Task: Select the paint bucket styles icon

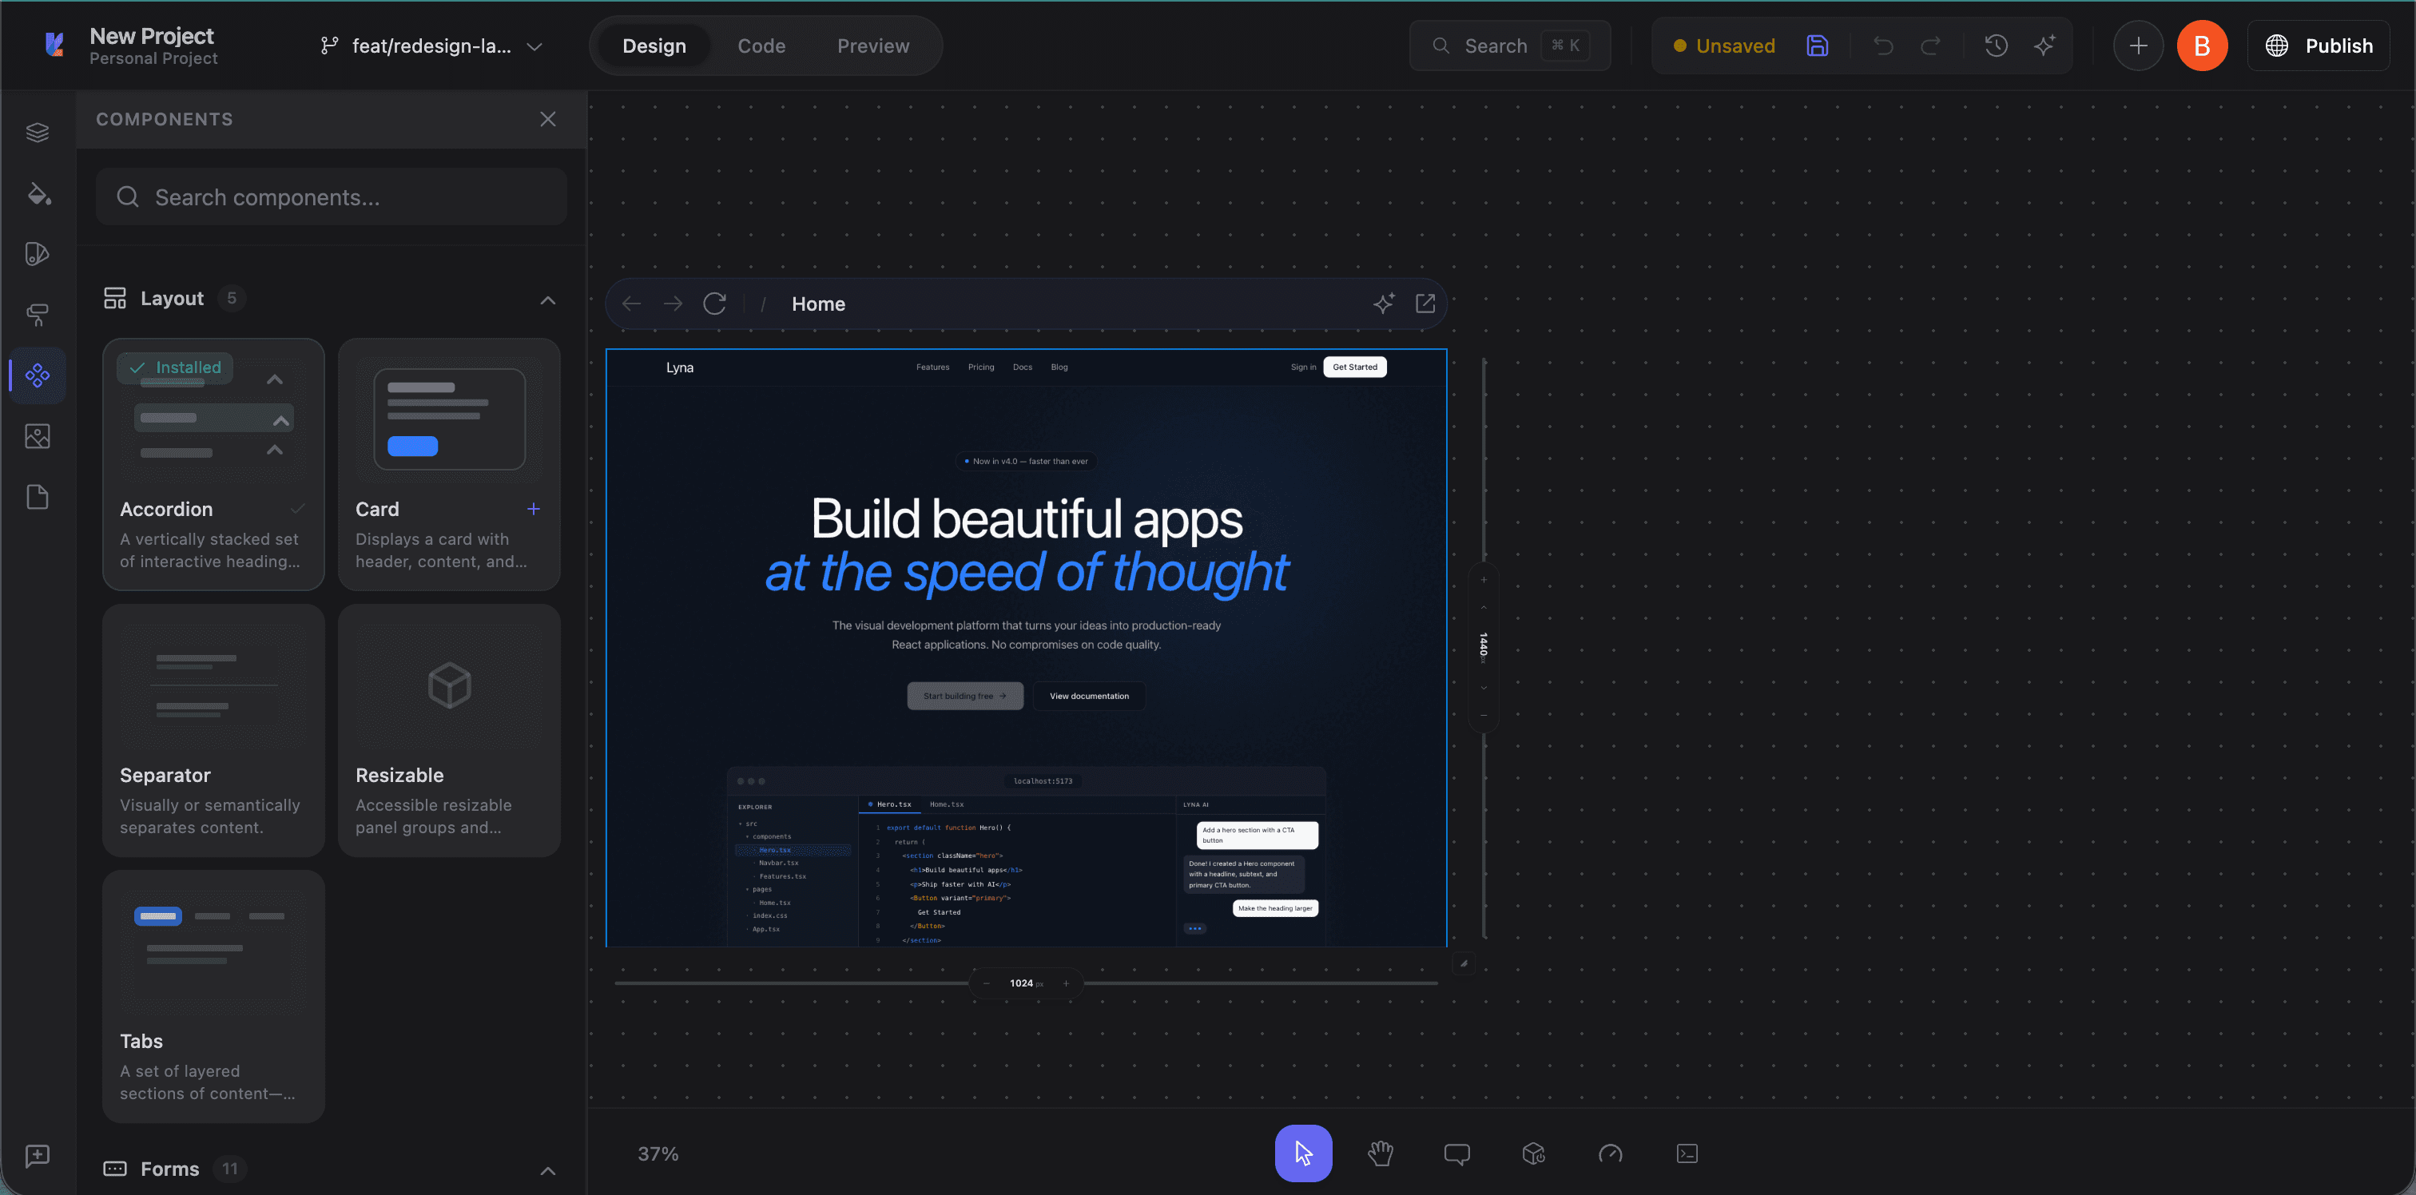Action: pos(38,193)
